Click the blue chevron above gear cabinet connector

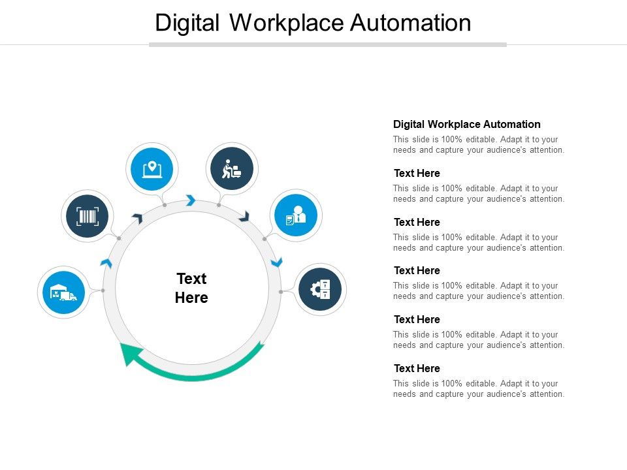pos(277,262)
